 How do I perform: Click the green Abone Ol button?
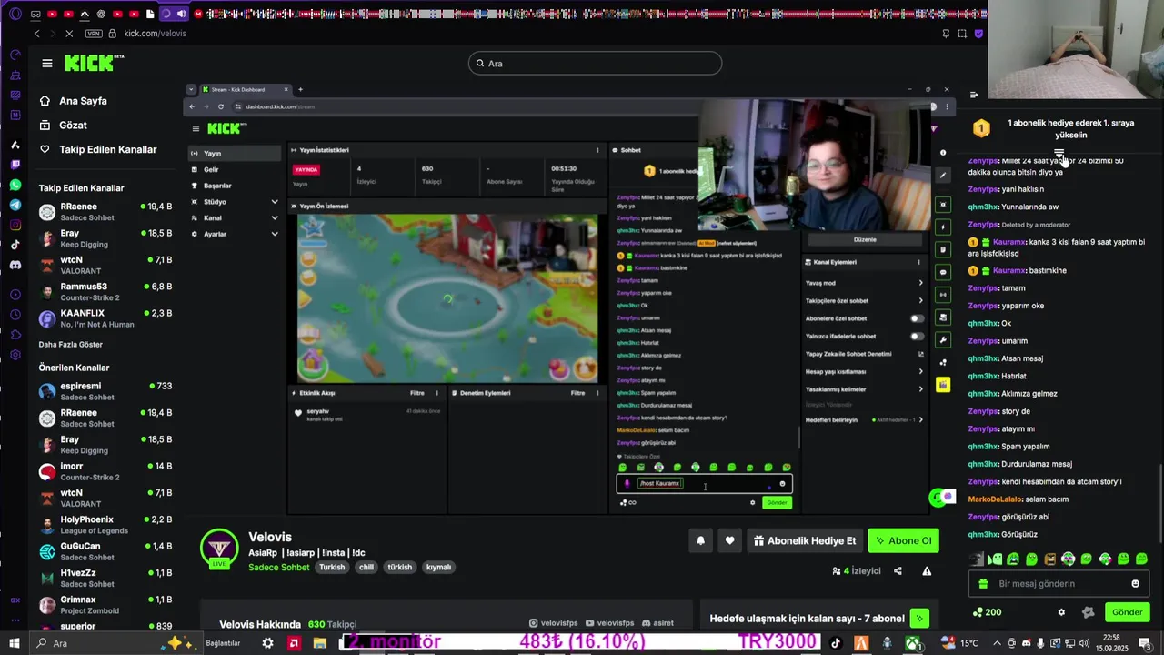(x=903, y=540)
